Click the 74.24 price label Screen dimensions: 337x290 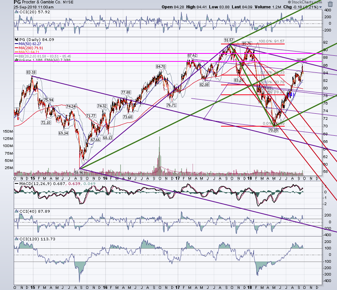(71, 107)
